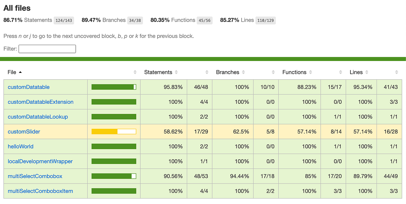Viewport: 406px width, 204px height.
Task: Click sort arrows above the 46/48 column
Action: (207, 72)
